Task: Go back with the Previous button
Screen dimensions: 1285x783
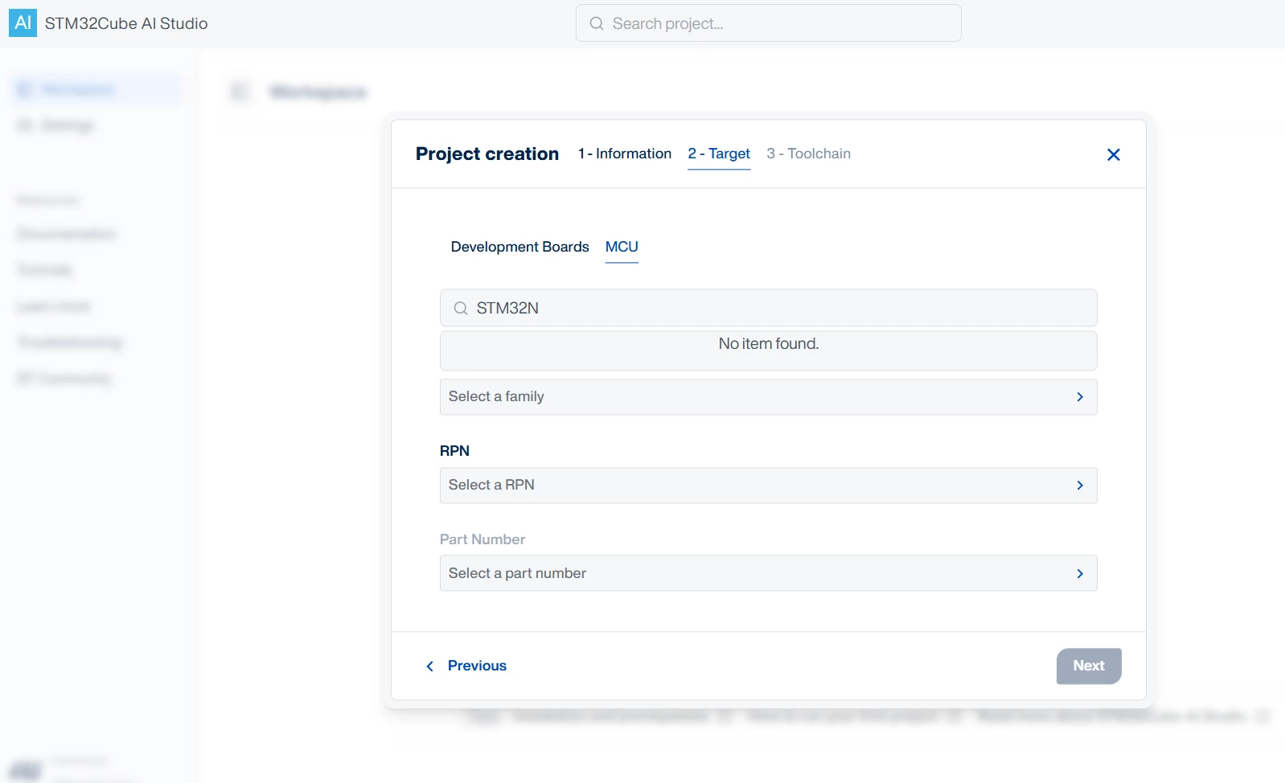Action: [466, 666]
